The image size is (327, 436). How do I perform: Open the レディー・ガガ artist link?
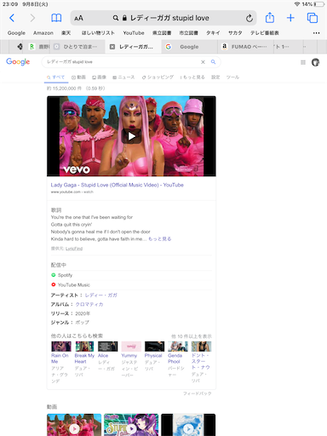[101, 295]
